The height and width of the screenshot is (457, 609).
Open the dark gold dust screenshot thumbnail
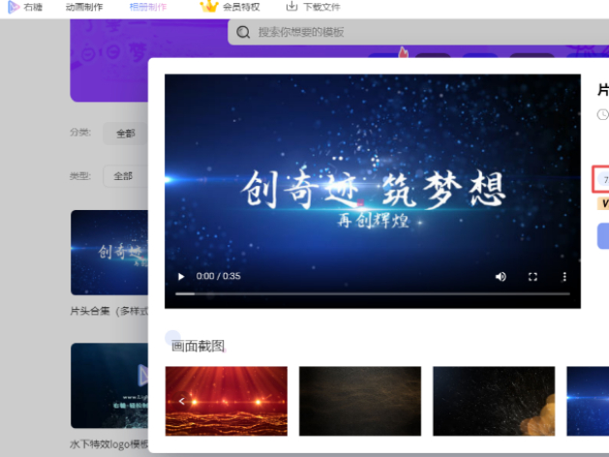(360, 401)
